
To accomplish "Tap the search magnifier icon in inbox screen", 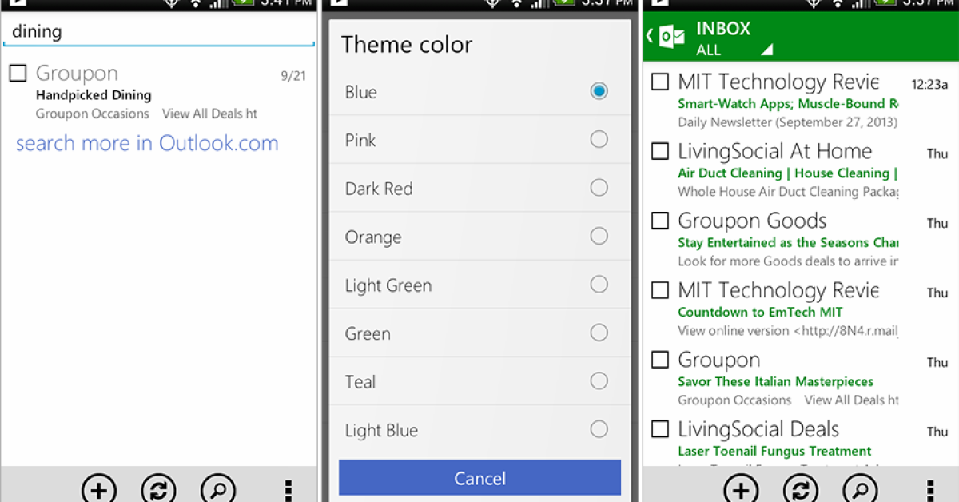I will tap(860, 488).
